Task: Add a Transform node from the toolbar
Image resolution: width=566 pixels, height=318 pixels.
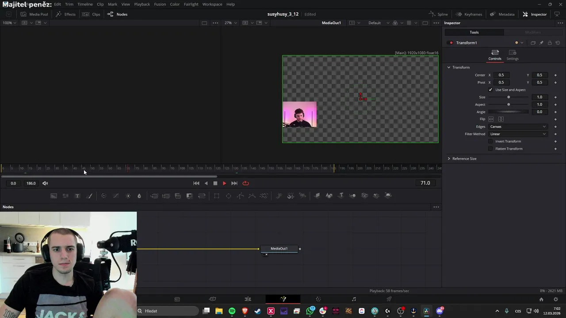Action: [202, 196]
